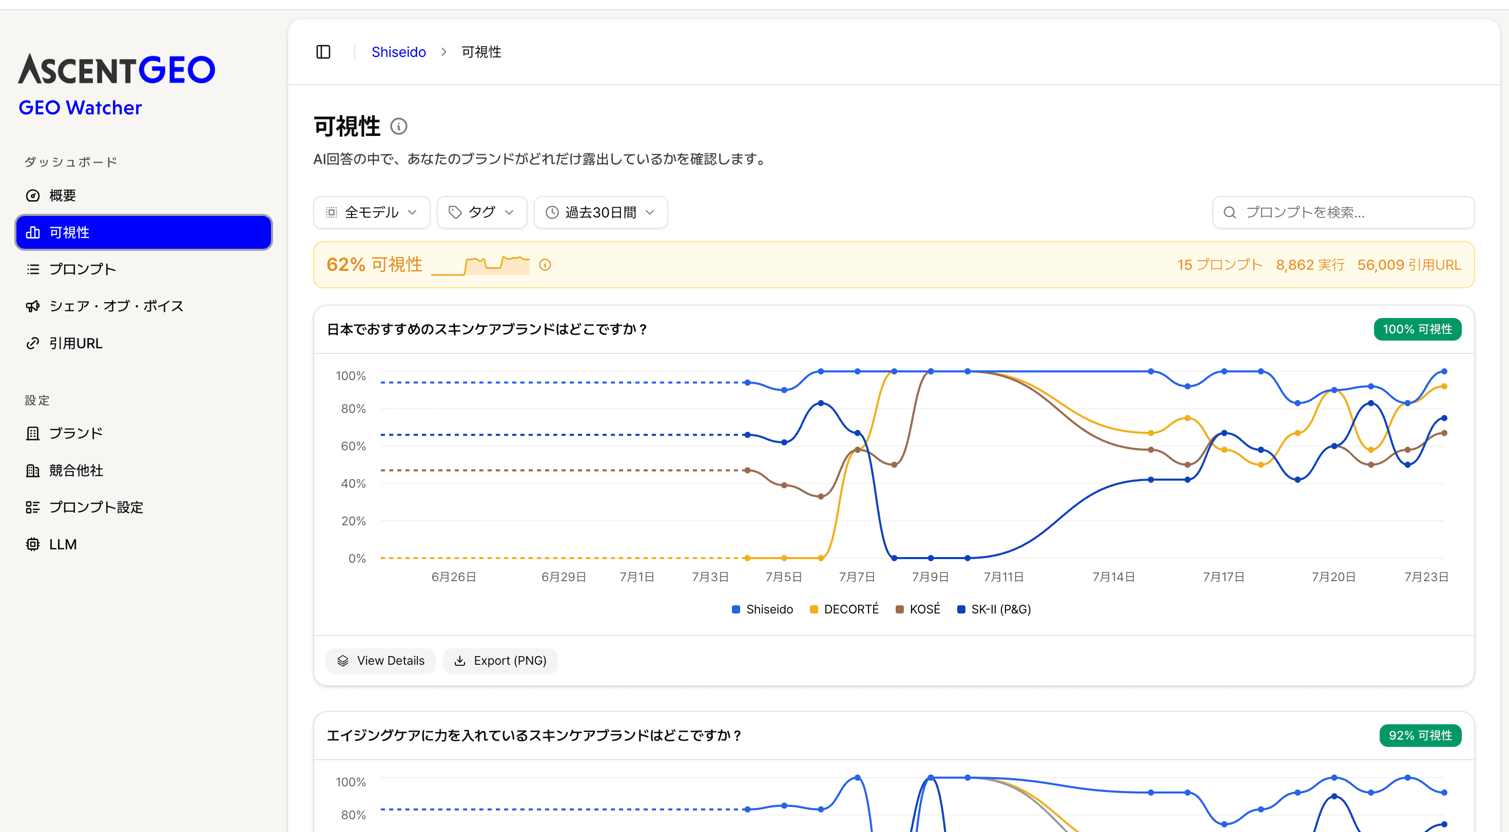
Task: Click the checklist icon for プロンプト設定
Action: (x=33, y=508)
